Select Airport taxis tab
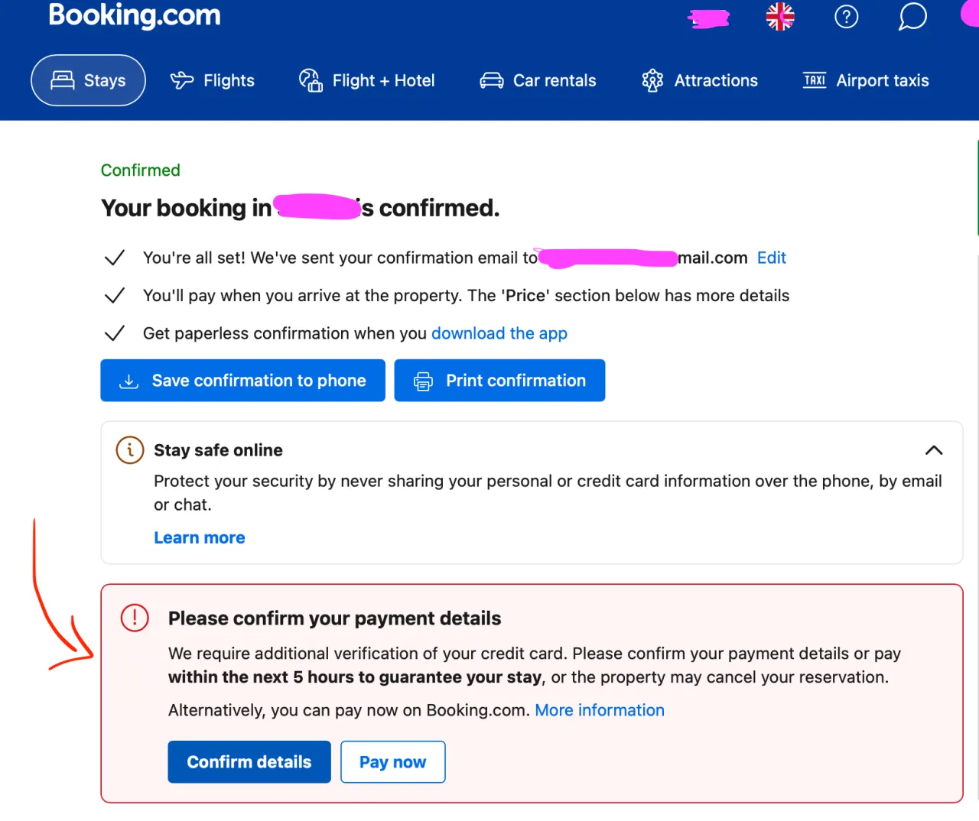The image size is (979, 821). (866, 80)
